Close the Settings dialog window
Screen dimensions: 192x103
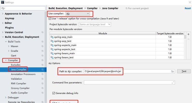(190, 2)
